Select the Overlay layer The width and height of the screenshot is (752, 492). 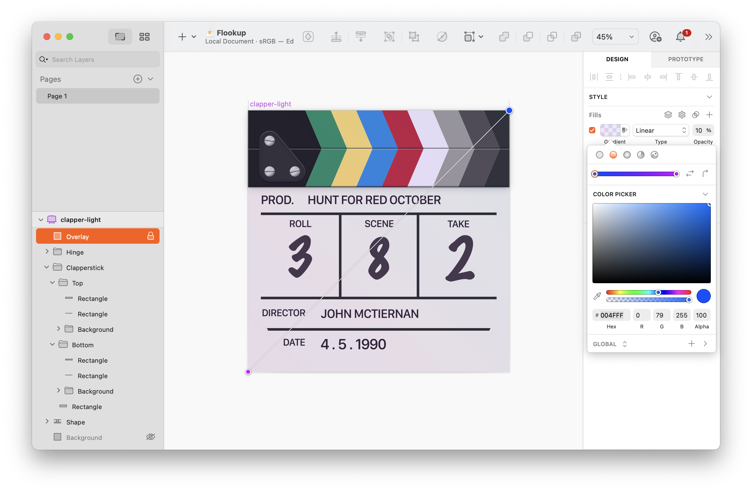pyautogui.click(x=98, y=236)
